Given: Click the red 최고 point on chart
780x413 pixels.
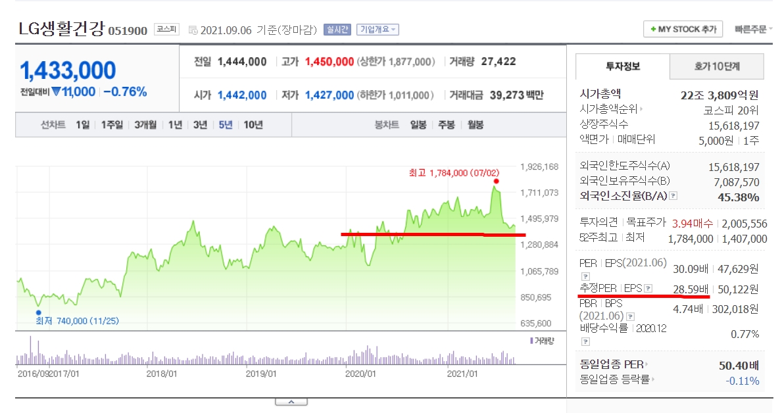Looking at the screenshot, I should (x=496, y=181).
